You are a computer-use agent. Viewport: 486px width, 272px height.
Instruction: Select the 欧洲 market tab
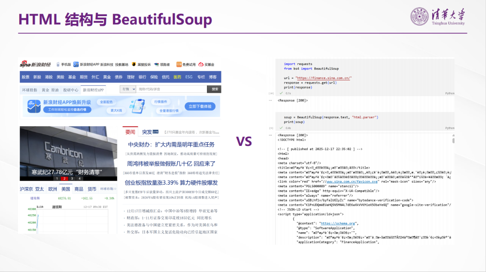pos(53,189)
